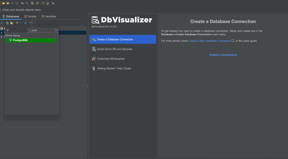288x159 pixels.
Task: Click the globe icon at tree root
Action: click(x=2, y=28)
